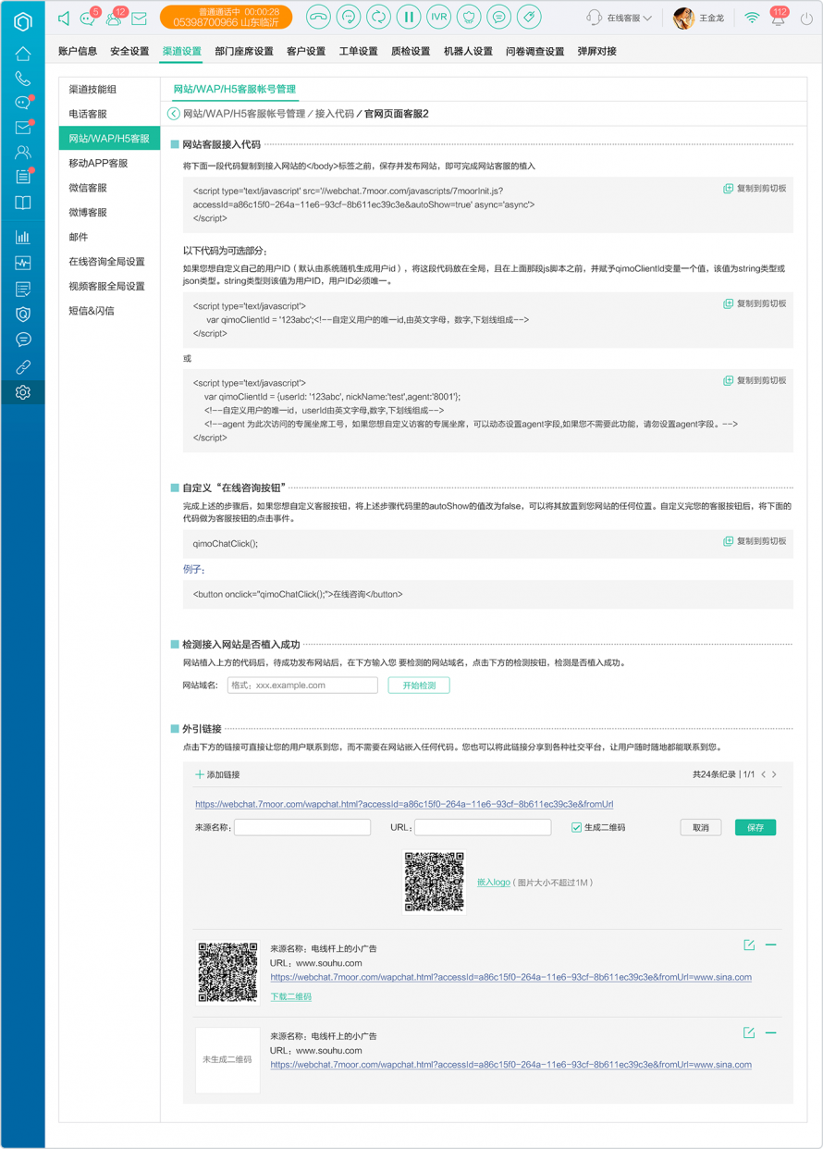823x1149 pixels.
Task: Click the satisfaction rating hands icon
Action: click(x=469, y=17)
